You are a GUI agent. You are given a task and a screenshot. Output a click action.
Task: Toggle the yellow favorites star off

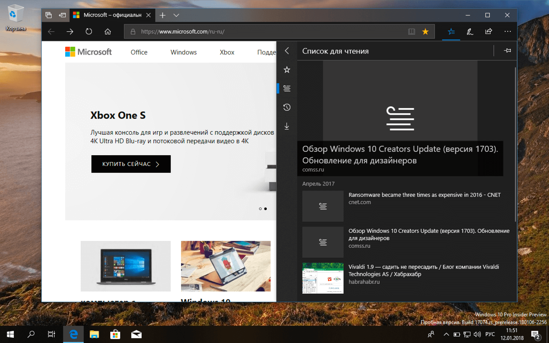pos(425,31)
